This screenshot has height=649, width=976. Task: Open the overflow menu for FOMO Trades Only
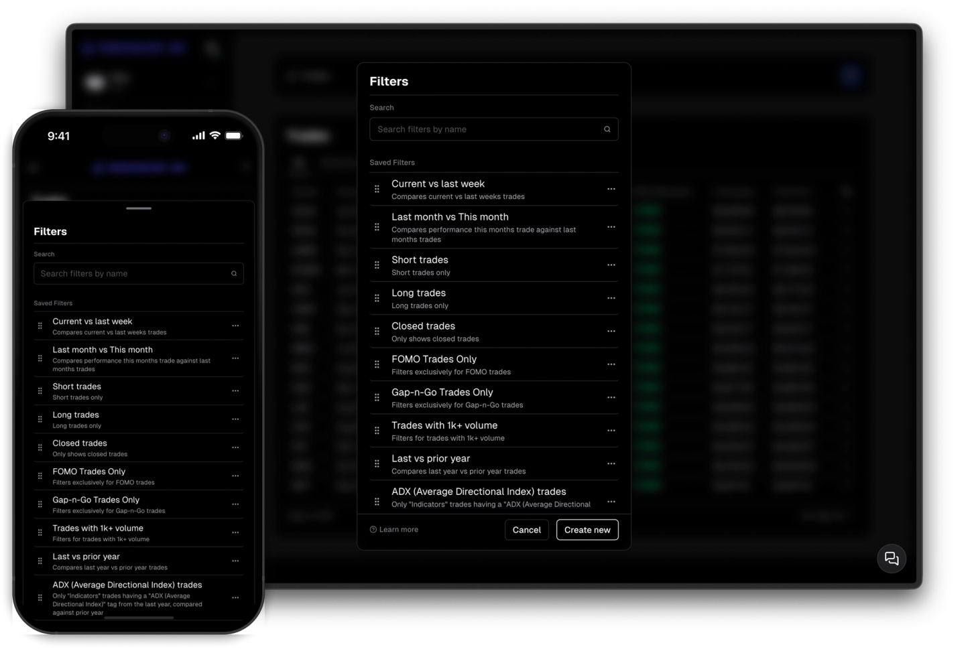click(x=611, y=364)
